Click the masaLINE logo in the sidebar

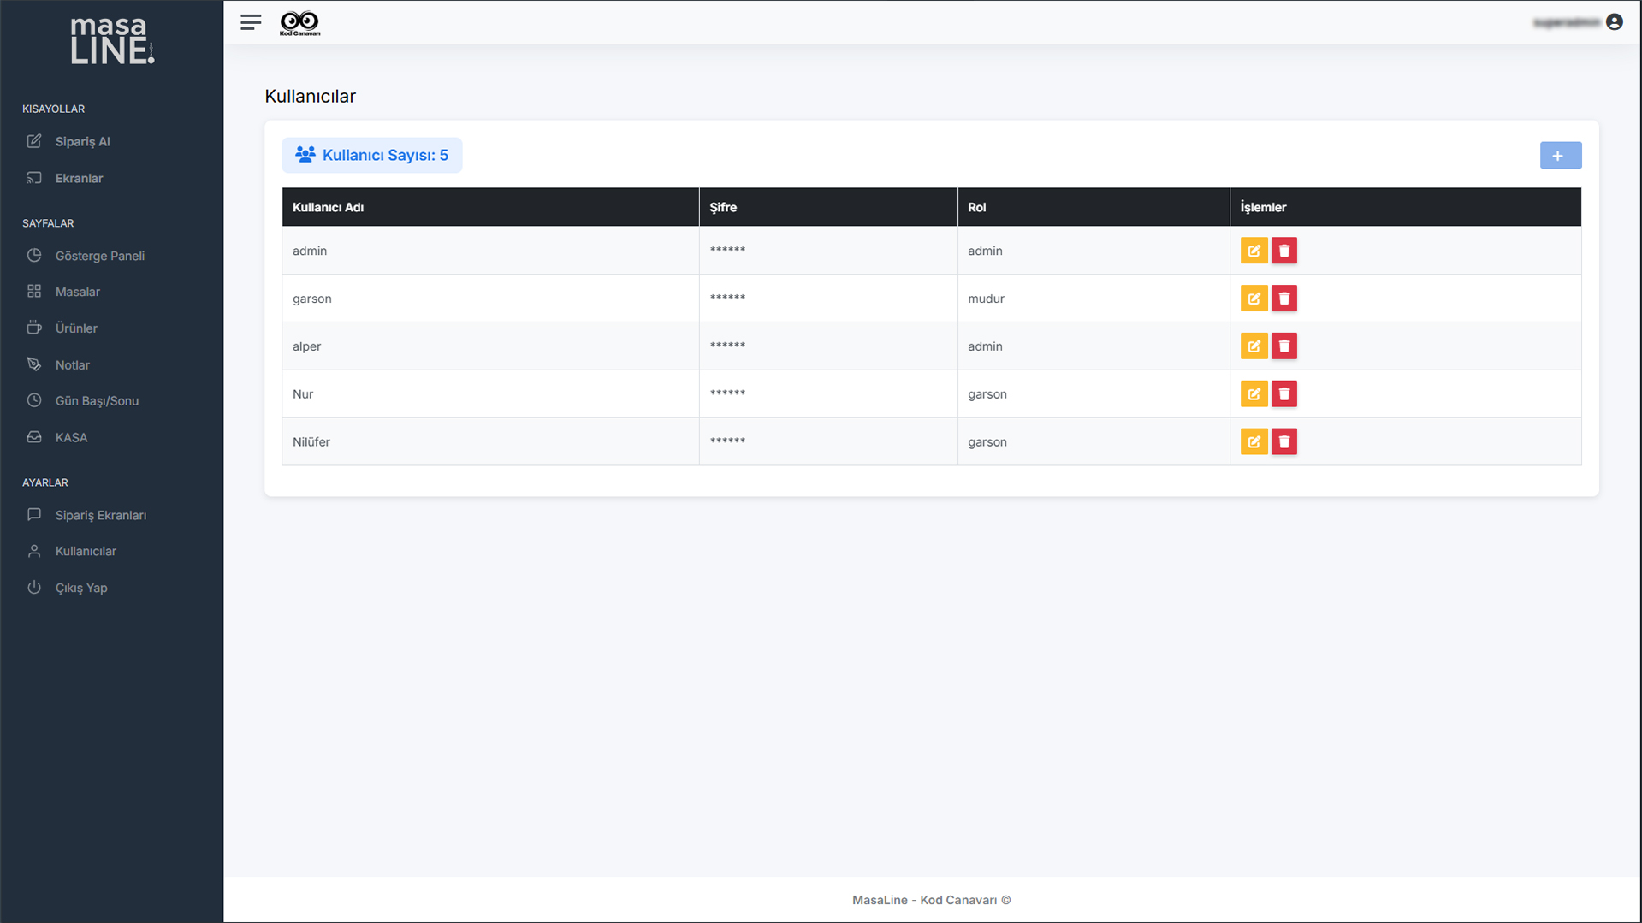[112, 41]
